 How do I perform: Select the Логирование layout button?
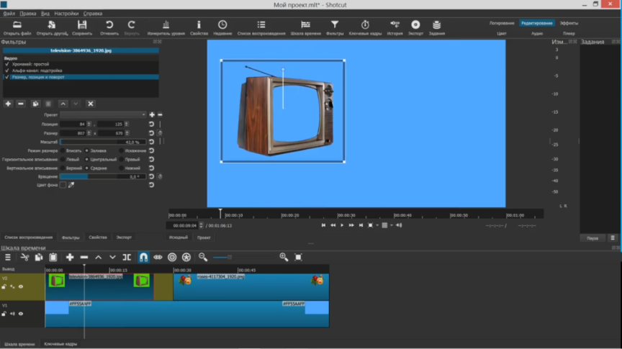tap(501, 23)
